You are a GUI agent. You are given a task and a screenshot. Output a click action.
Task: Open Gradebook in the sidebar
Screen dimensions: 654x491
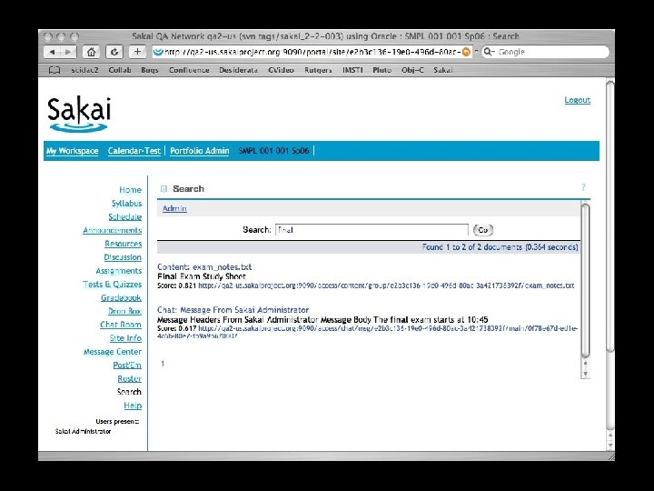click(121, 297)
